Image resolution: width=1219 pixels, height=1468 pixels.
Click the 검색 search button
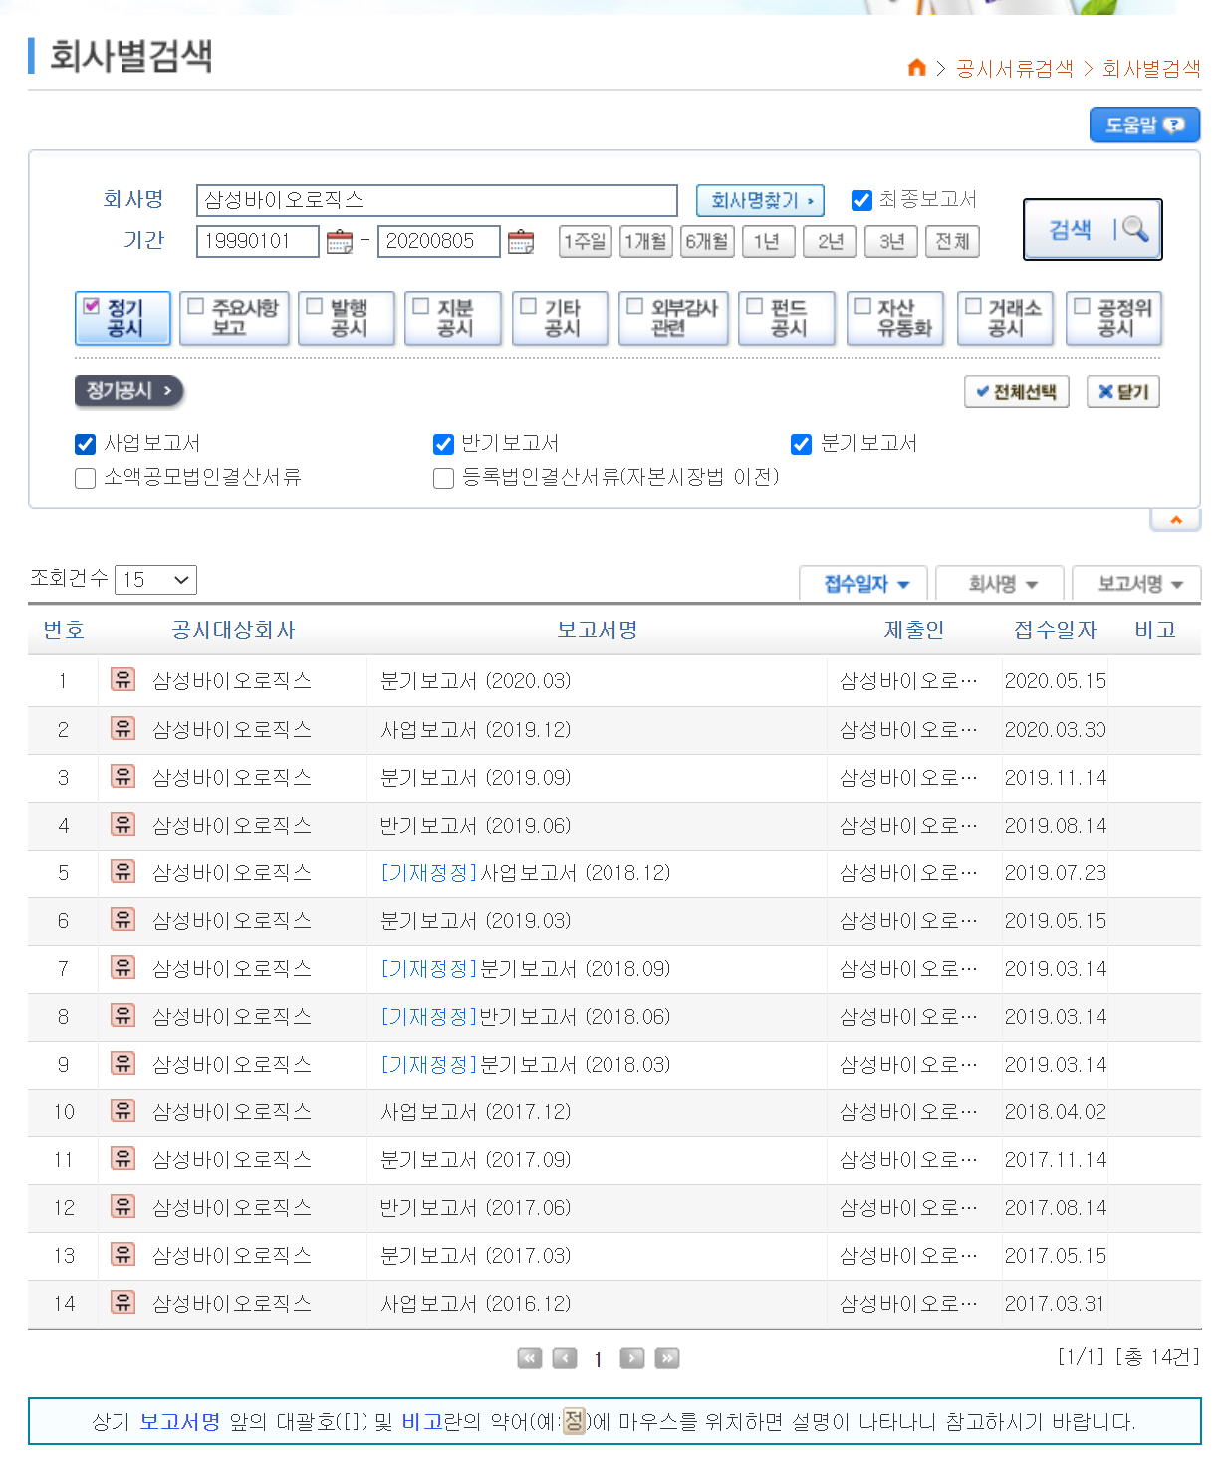click(1093, 229)
